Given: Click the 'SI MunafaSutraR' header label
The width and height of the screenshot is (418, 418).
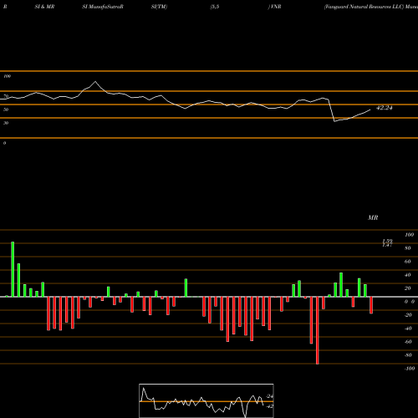Looking at the screenshot, I should (103, 7).
